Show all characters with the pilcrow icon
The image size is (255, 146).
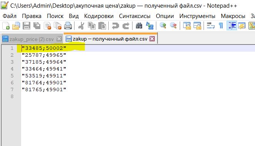click(221, 26)
